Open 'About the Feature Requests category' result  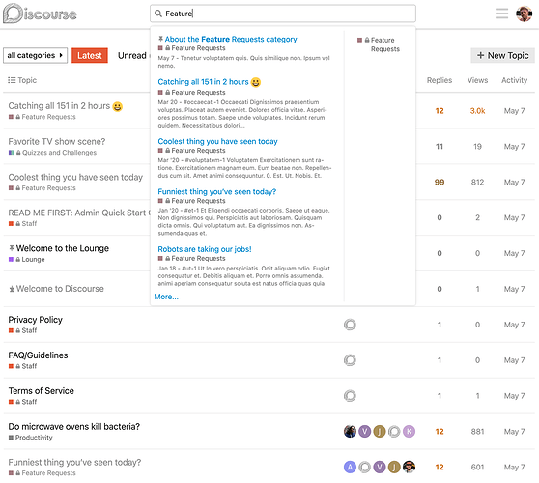(231, 40)
